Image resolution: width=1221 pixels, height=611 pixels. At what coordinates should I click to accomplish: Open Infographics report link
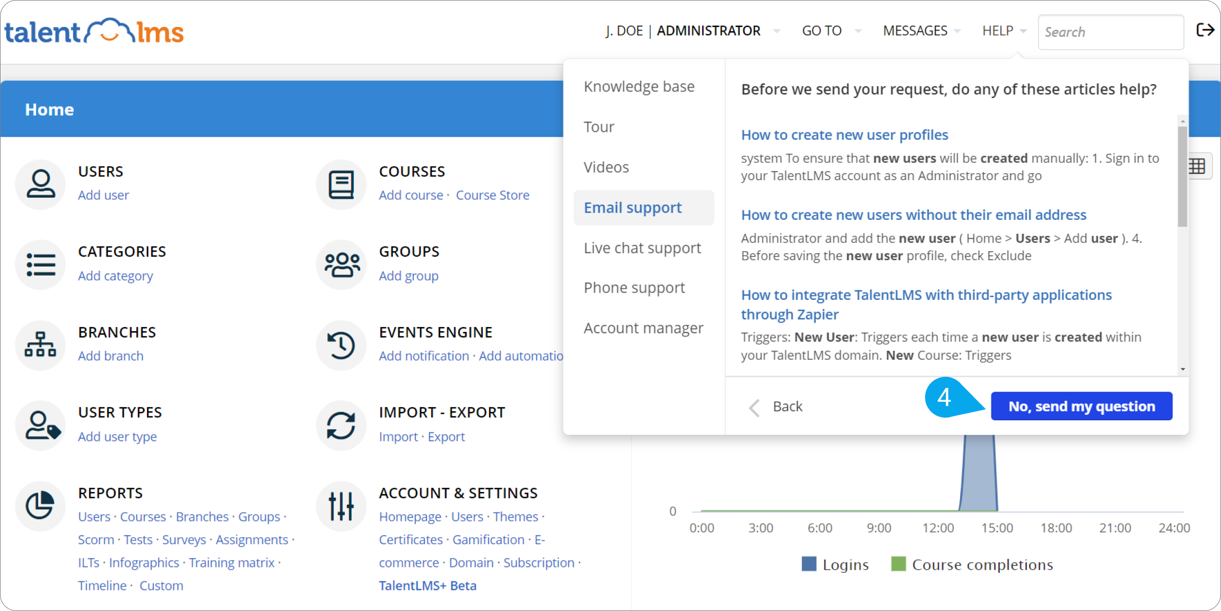(x=144, y=562)
